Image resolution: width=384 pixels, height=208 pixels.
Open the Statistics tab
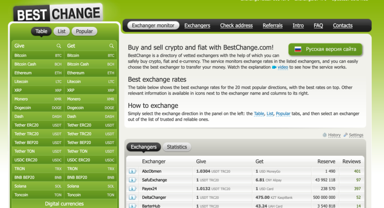177,147
